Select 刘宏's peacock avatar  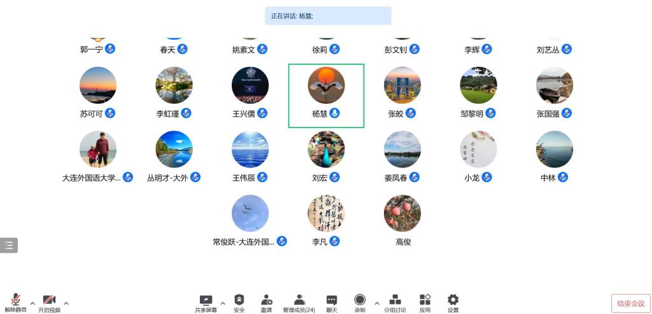pyautogui.click(x=326, y=149)
